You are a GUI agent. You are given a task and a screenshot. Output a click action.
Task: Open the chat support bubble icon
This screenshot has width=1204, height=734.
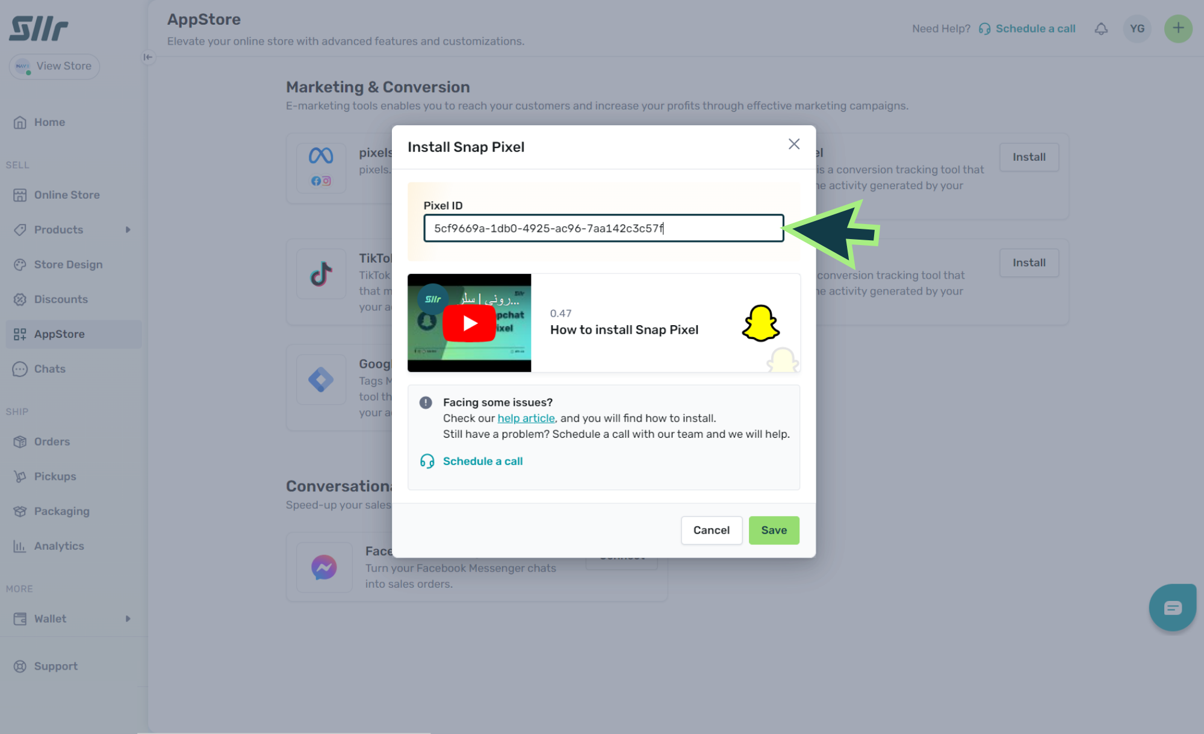(x=1171, y=607)
